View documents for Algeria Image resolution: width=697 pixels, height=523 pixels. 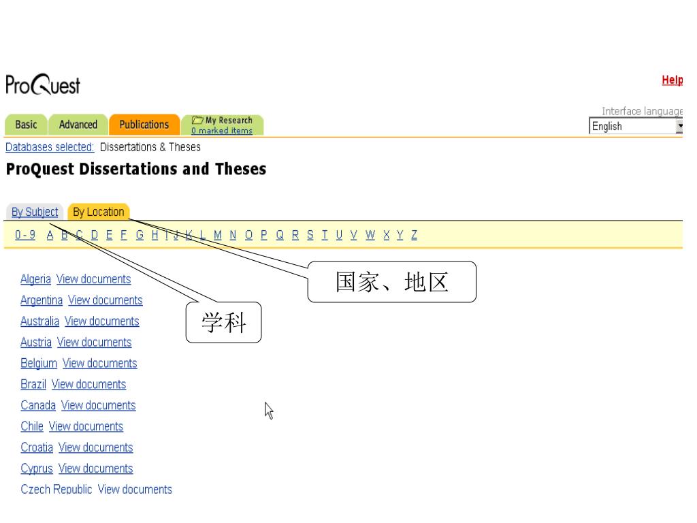click(94, 279)
